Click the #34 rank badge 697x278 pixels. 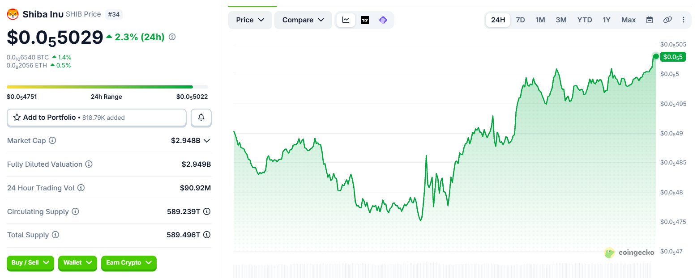114,14
